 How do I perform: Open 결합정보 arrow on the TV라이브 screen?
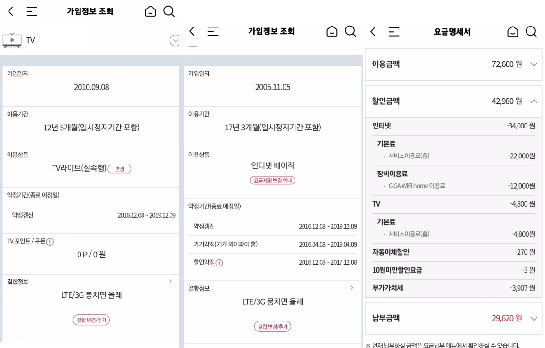click(170, 281)
